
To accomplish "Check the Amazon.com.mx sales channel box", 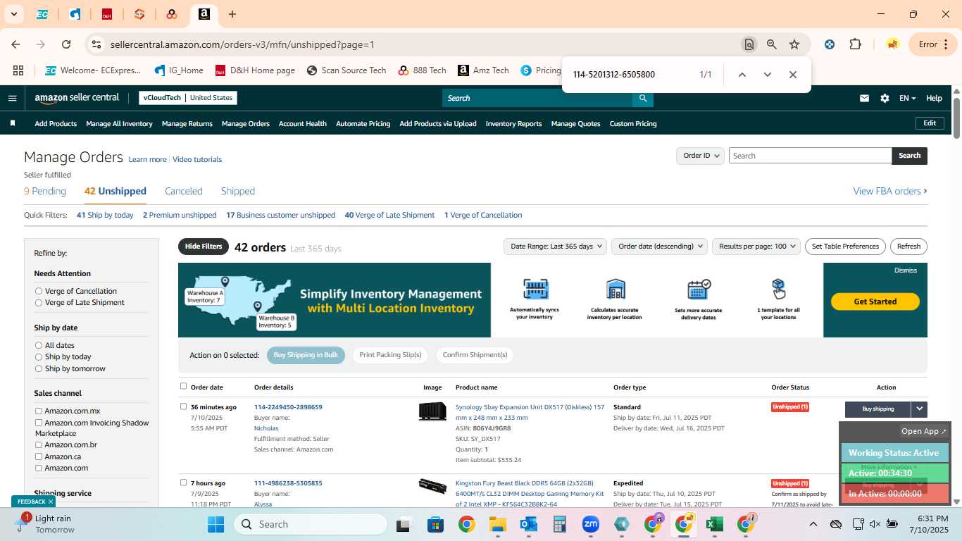I will 39,411.
